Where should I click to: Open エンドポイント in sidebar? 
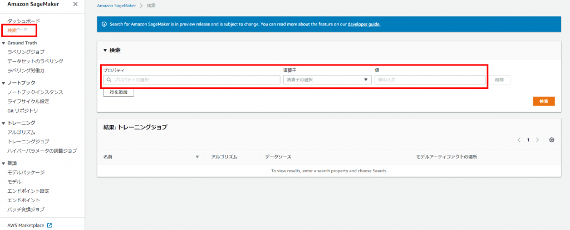[x=23, y=200]
